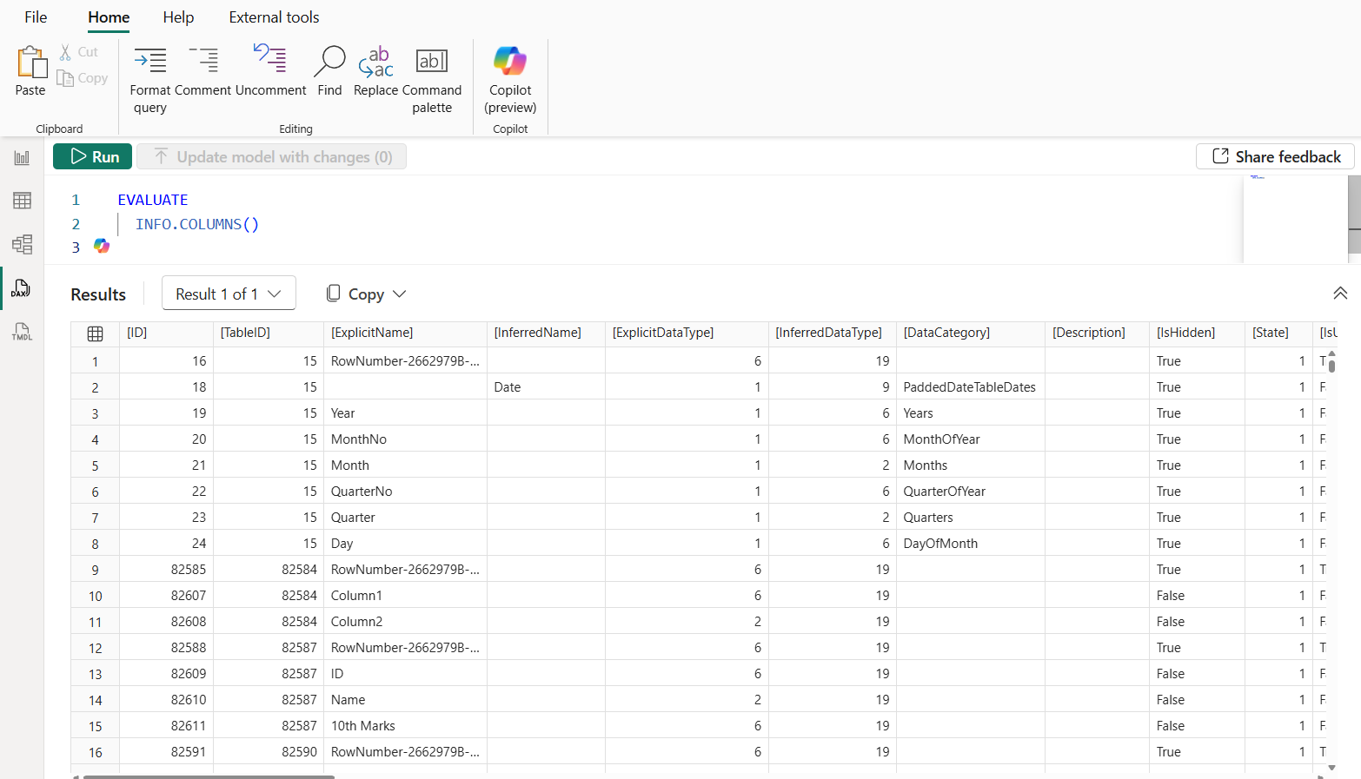Expand the Copy options chevron

tap(399, 294)
